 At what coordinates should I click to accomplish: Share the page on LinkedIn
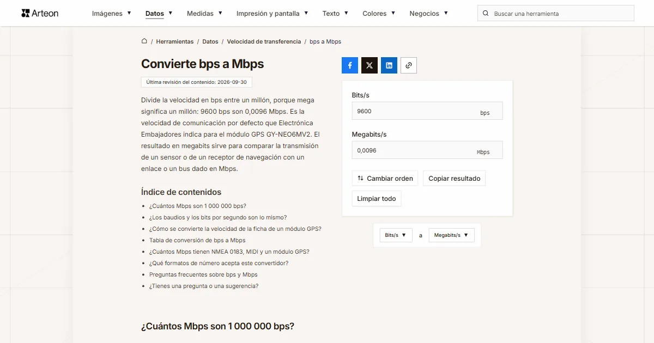click(x=389, y=65)
